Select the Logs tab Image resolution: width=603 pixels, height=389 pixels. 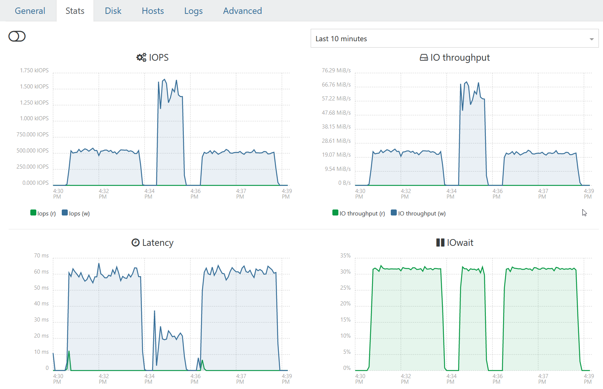(x=193, y=10)
